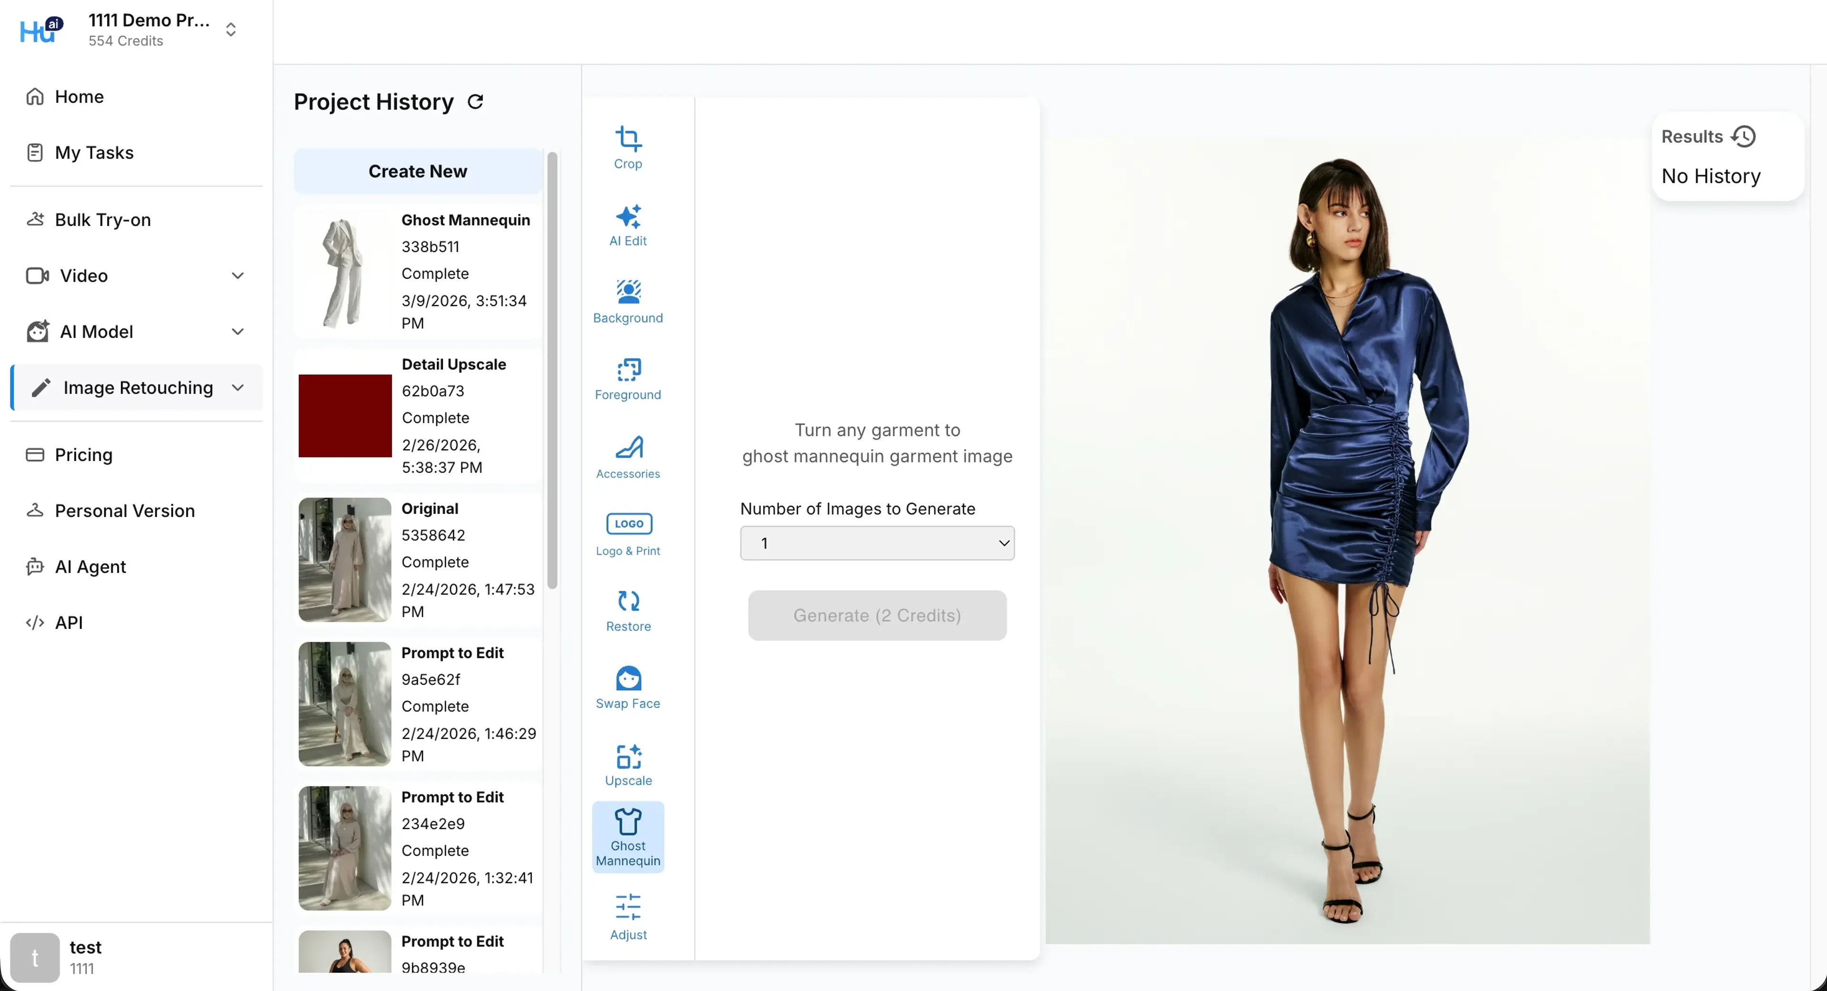Click '2/24/2026, 1:47:53 PM' timestamp
1827x991 pixels.
[468, 601]
